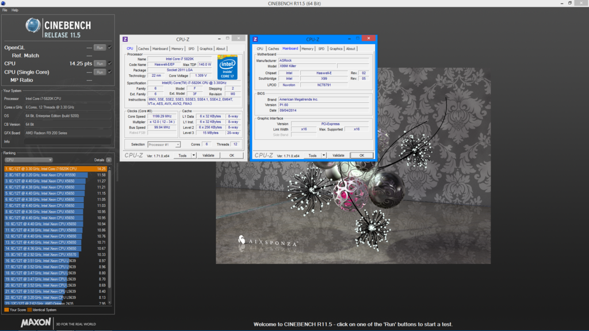Open the Ranking CPU dropdown

pos(29,160)
